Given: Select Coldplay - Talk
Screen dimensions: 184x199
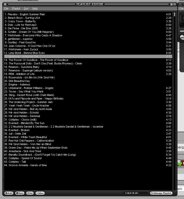Looking at the screenshot, I should (x=88, y=162).
